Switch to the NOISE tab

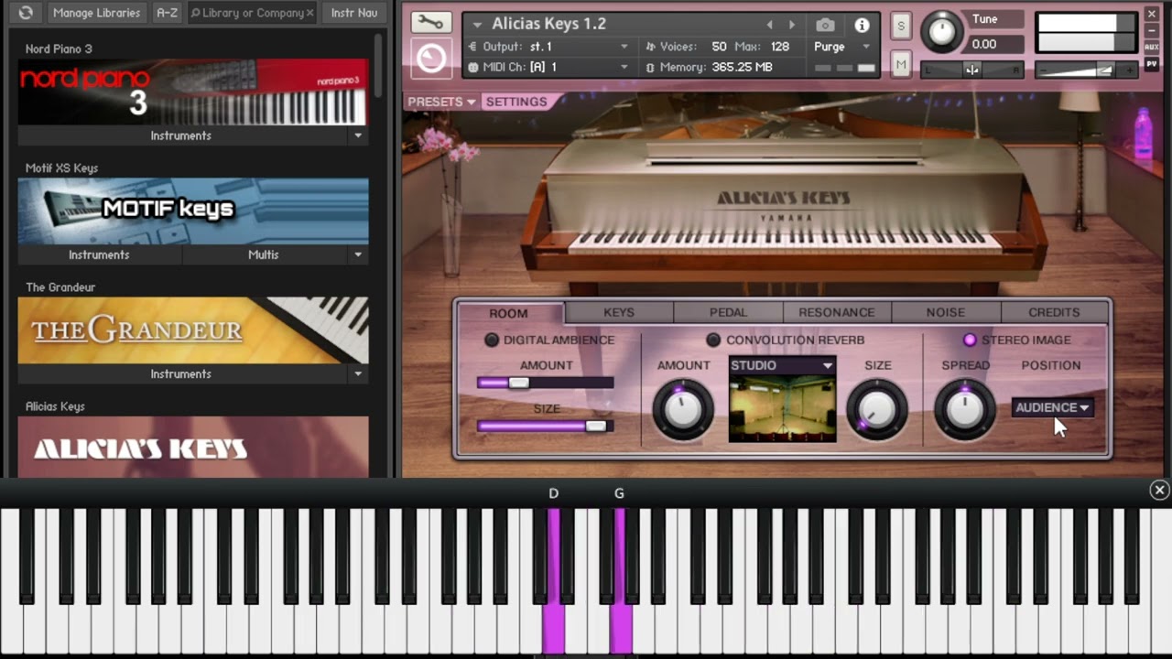coord(946,312)
